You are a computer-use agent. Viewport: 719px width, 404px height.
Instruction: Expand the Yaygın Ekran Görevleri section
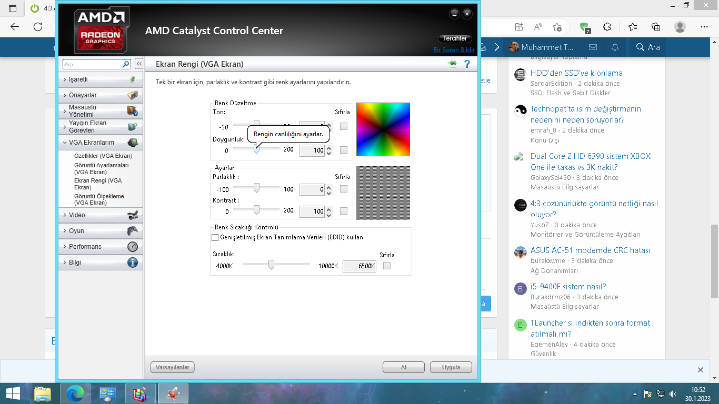pyautogui.click(x=101, y=127)
